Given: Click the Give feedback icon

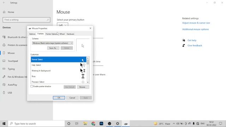Looking at the screenshot, I should 184,46.
